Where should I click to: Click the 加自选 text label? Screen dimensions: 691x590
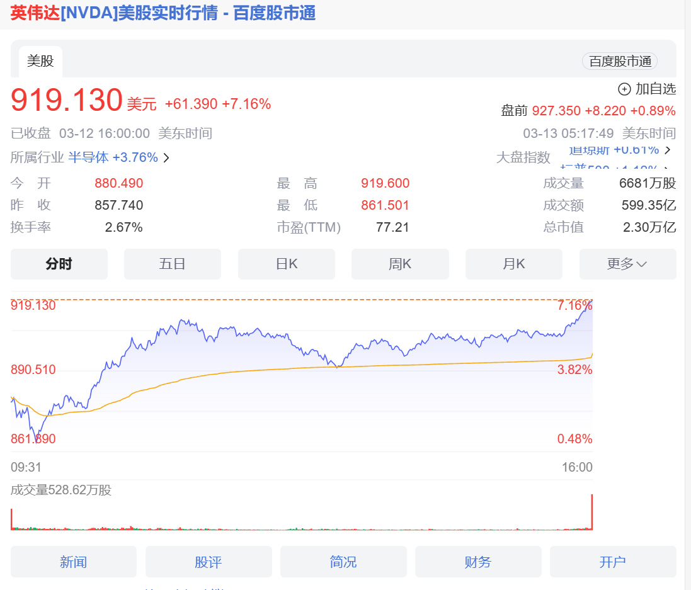(656, 89)
